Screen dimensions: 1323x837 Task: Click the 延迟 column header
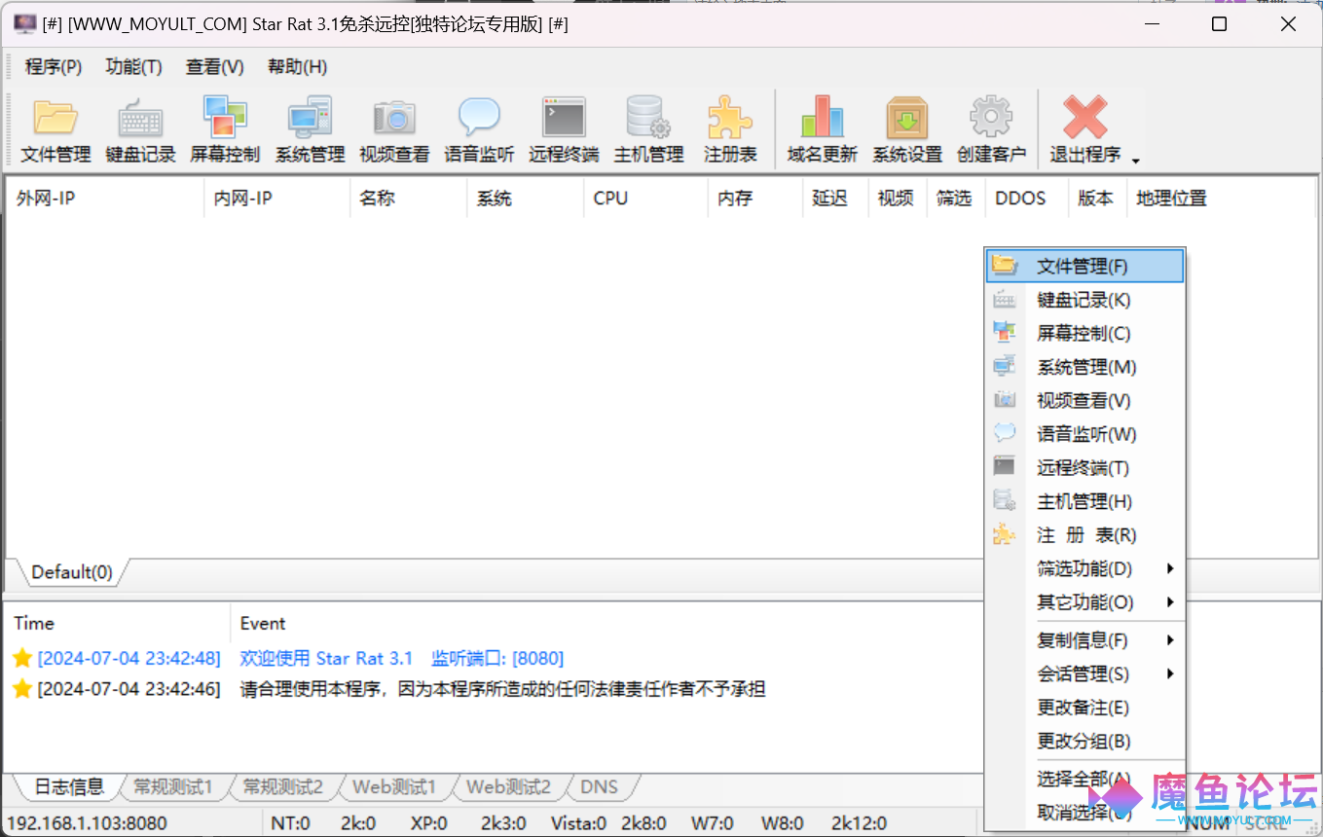834,198
